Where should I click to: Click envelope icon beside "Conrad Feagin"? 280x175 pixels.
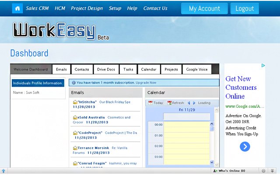click(75, 163)
